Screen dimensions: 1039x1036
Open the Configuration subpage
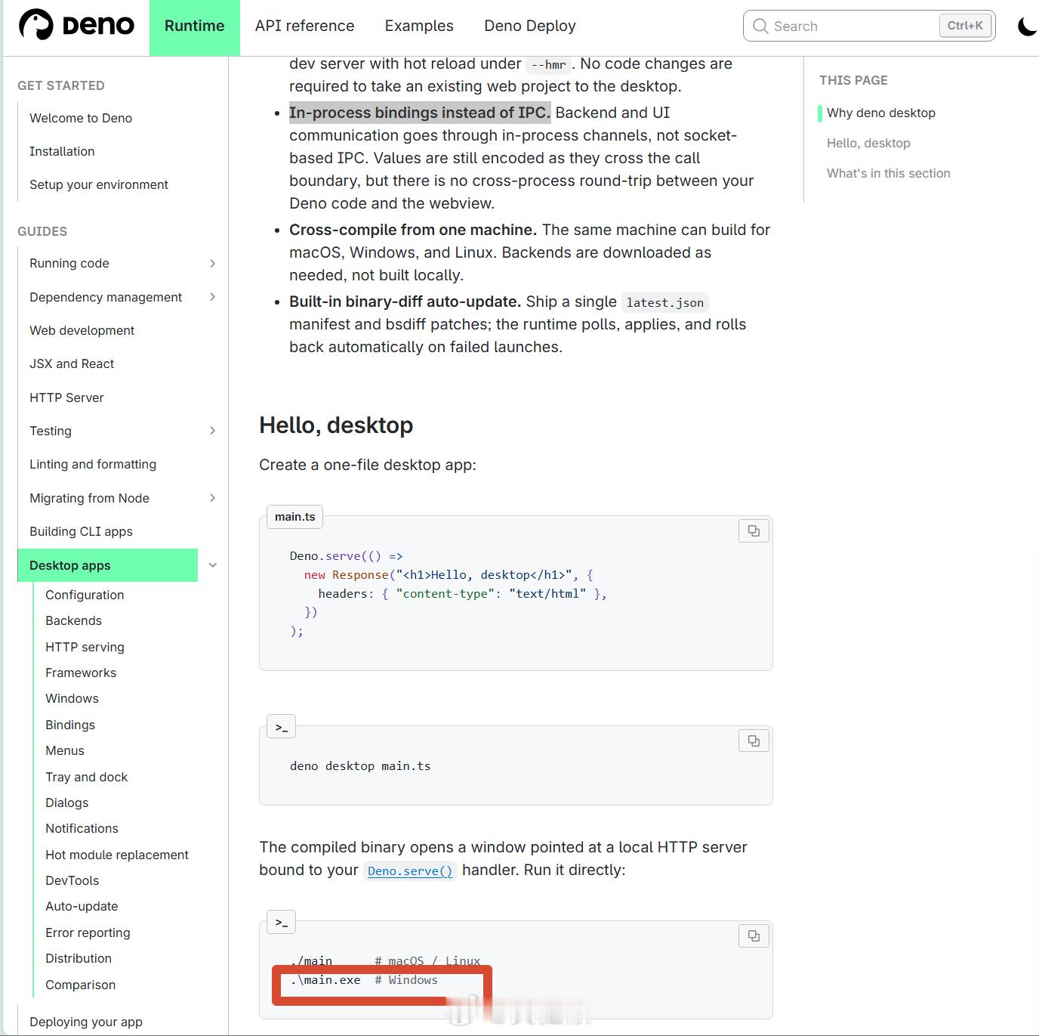click(85, 595)
